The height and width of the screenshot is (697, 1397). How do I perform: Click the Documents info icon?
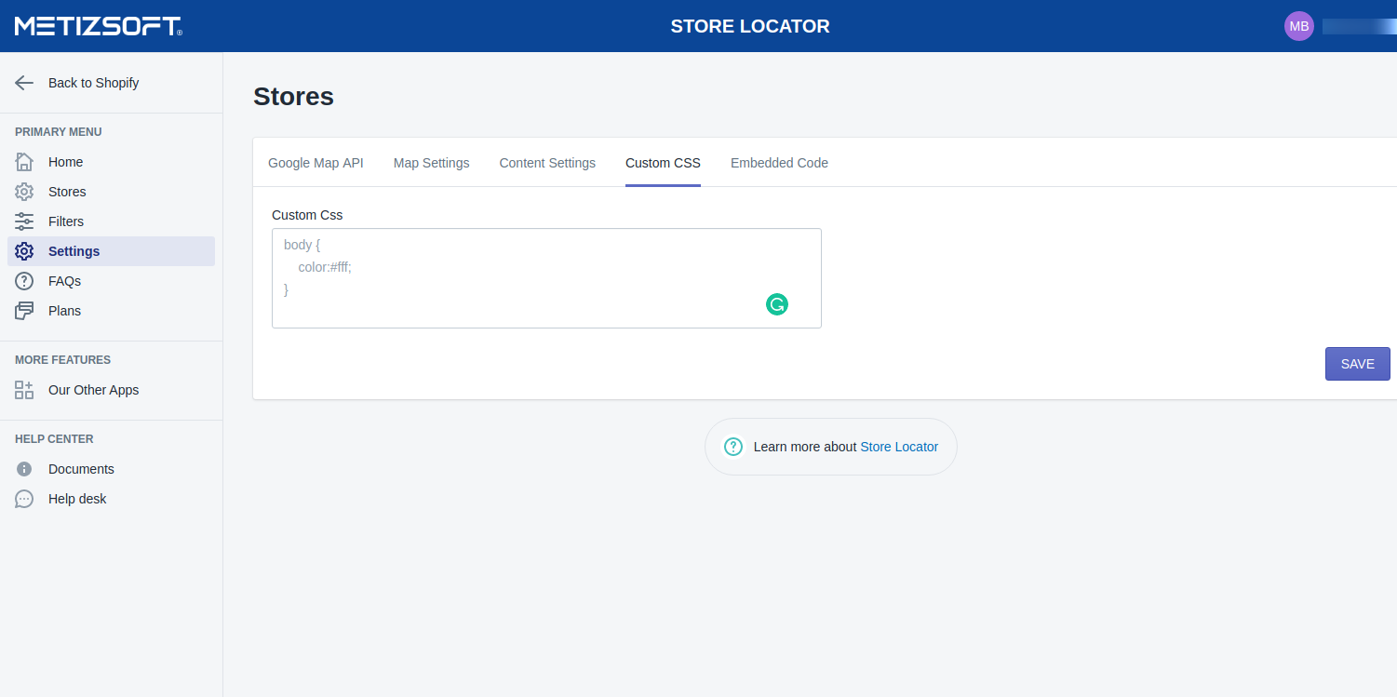click(x=24, y=469)
